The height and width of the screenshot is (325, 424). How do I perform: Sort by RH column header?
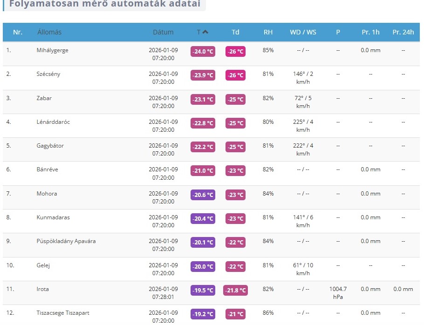pos(268,32)
